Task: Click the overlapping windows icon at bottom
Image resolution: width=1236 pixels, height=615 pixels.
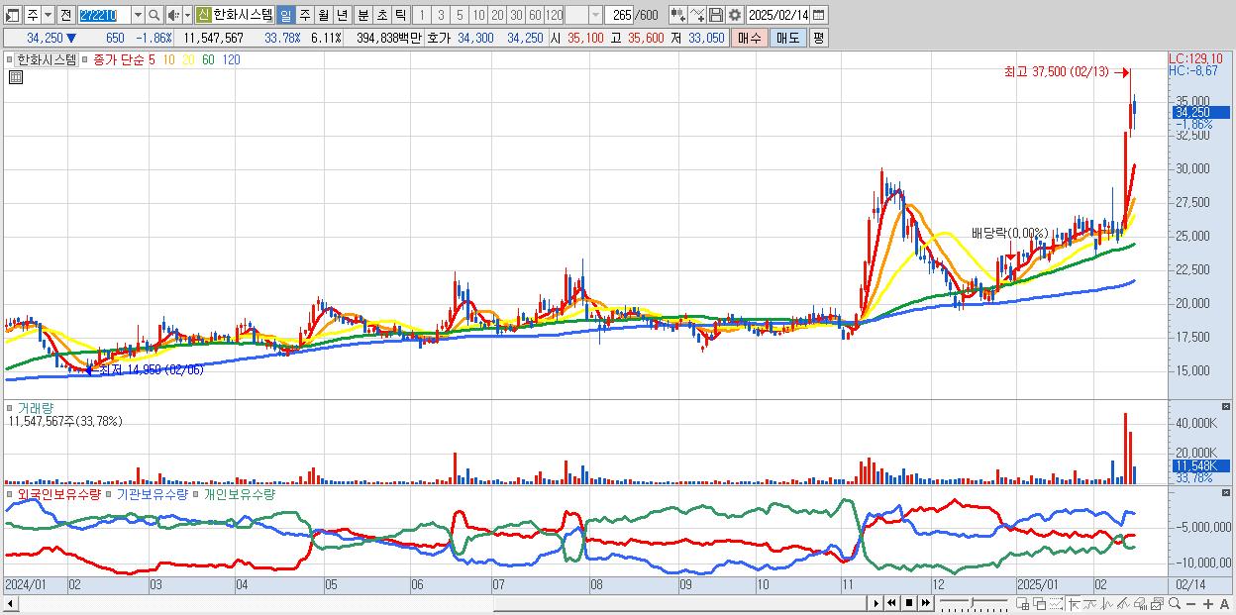Action: (1039, 604)
